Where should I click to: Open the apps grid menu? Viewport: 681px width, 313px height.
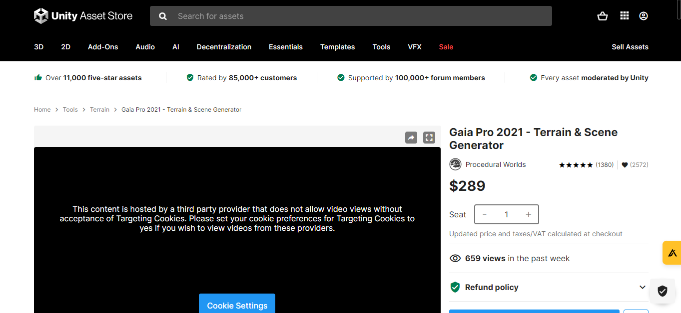pyautogui.click(x=625, y=16)
